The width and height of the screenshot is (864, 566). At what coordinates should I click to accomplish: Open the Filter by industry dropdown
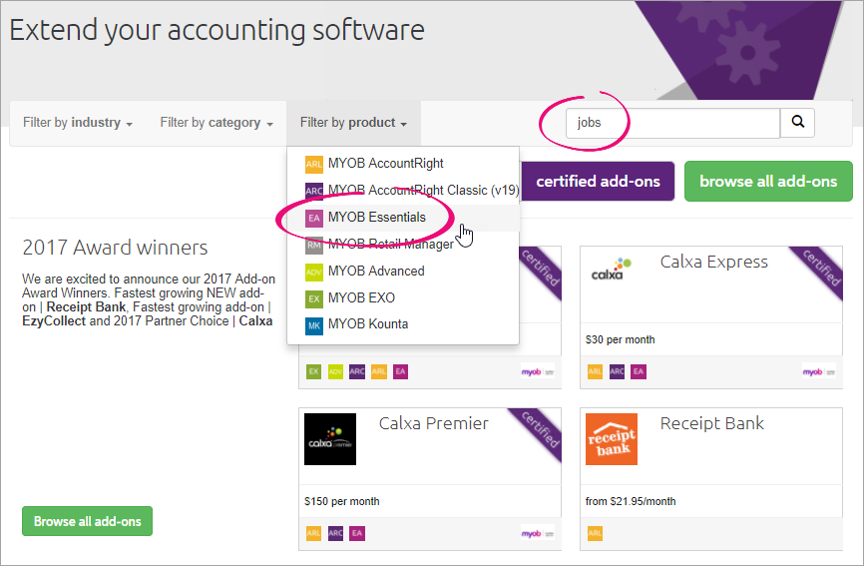pos(78,123)
